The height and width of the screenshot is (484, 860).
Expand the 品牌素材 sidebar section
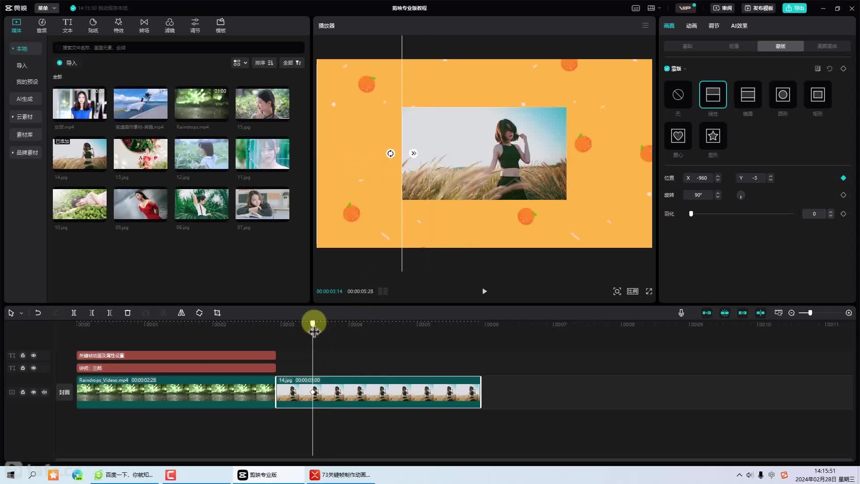coord(26,152)
